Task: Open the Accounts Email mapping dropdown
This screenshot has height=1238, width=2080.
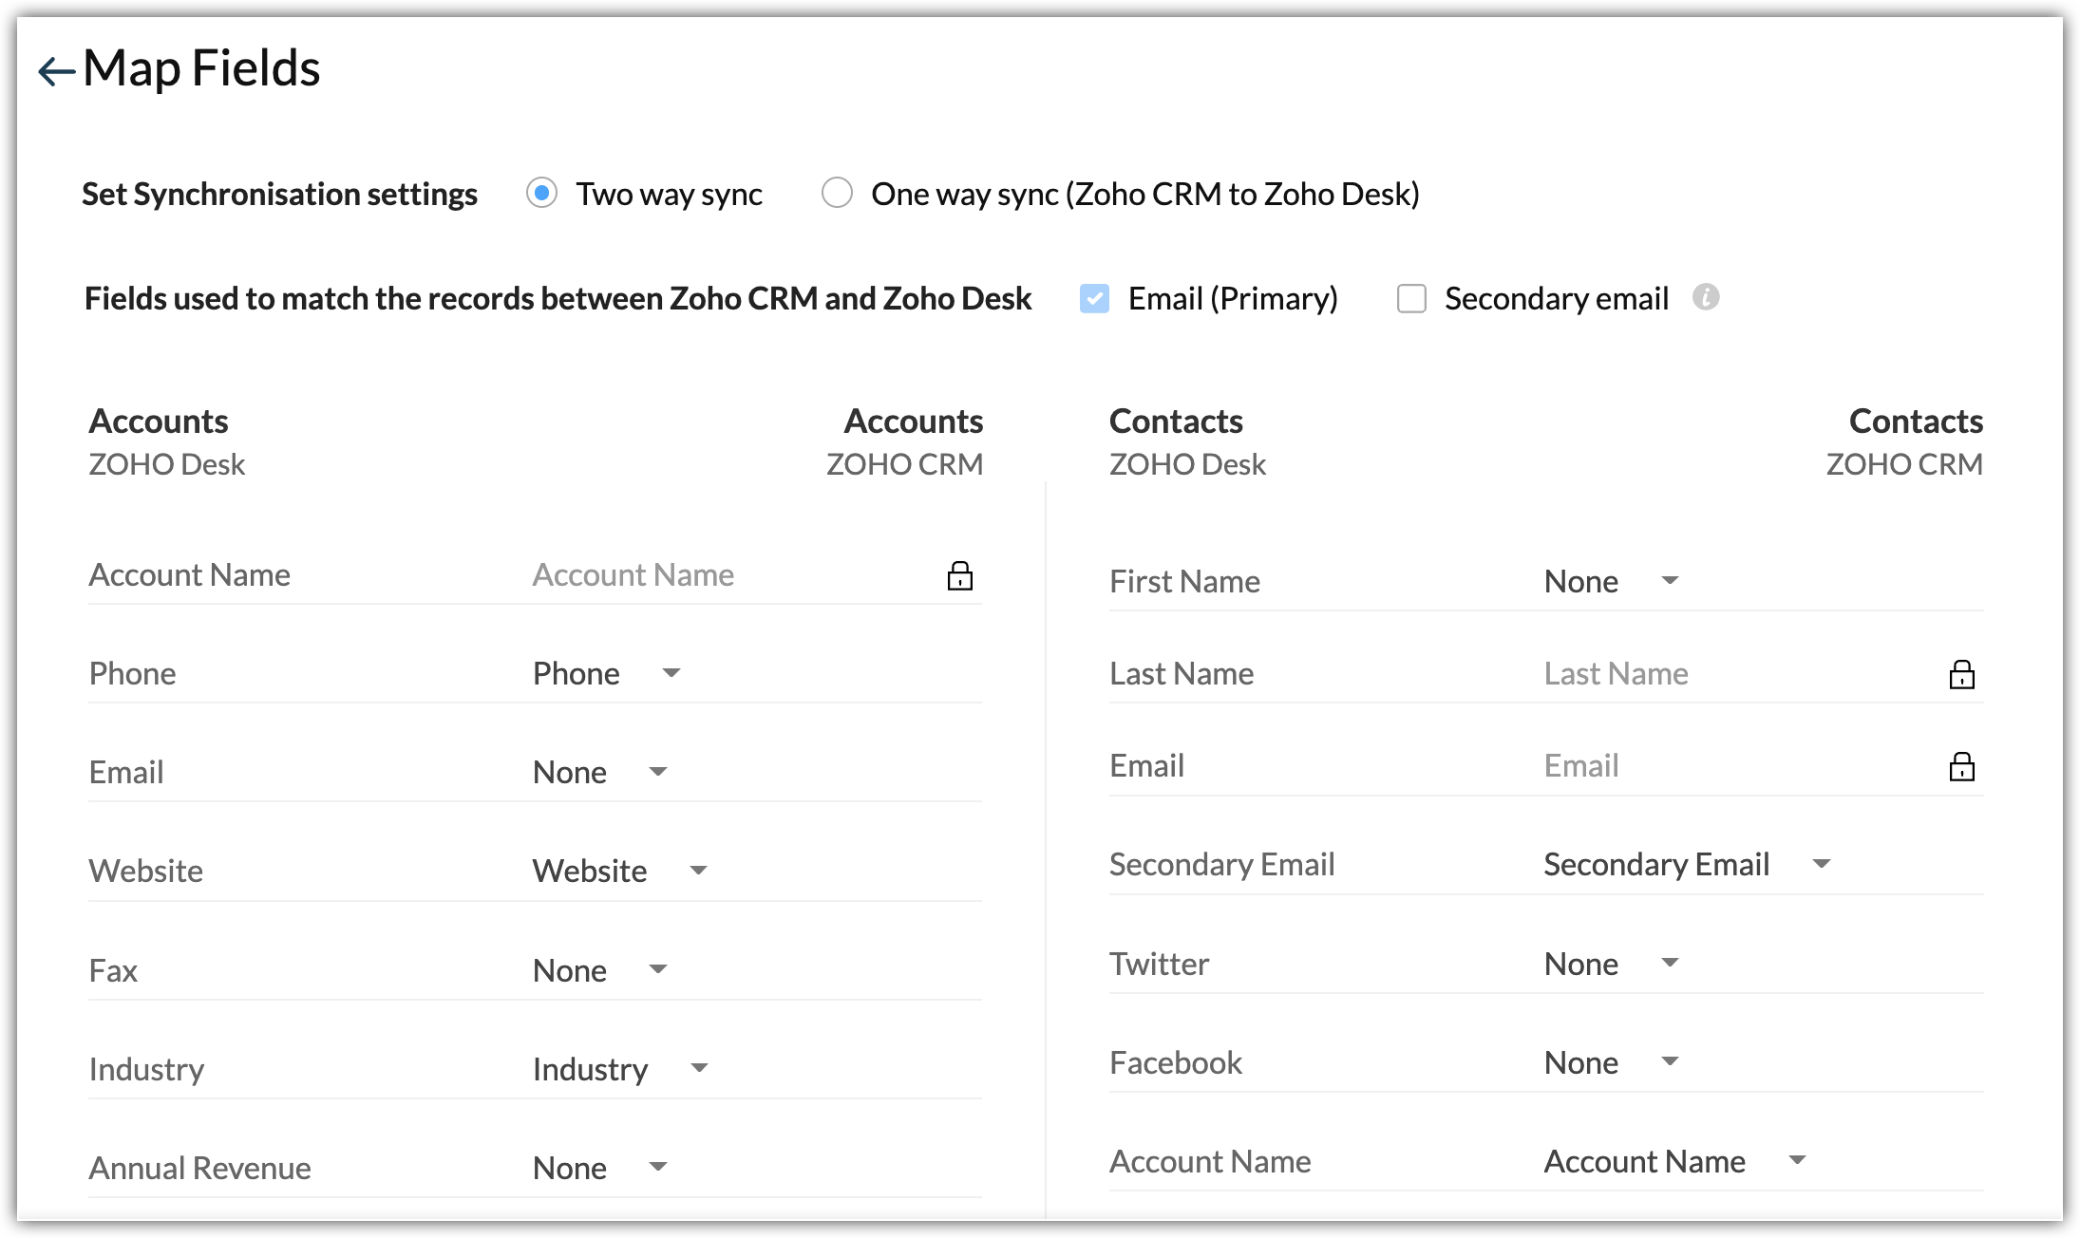Action: [657, 772]
